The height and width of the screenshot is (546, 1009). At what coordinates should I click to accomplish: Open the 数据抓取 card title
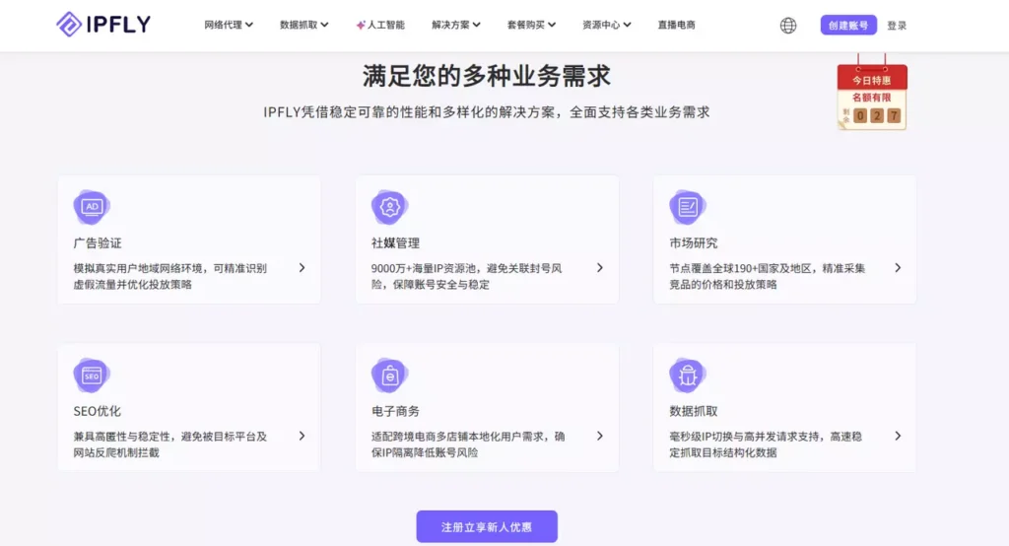pyautogui.click(x=693, y=411)
